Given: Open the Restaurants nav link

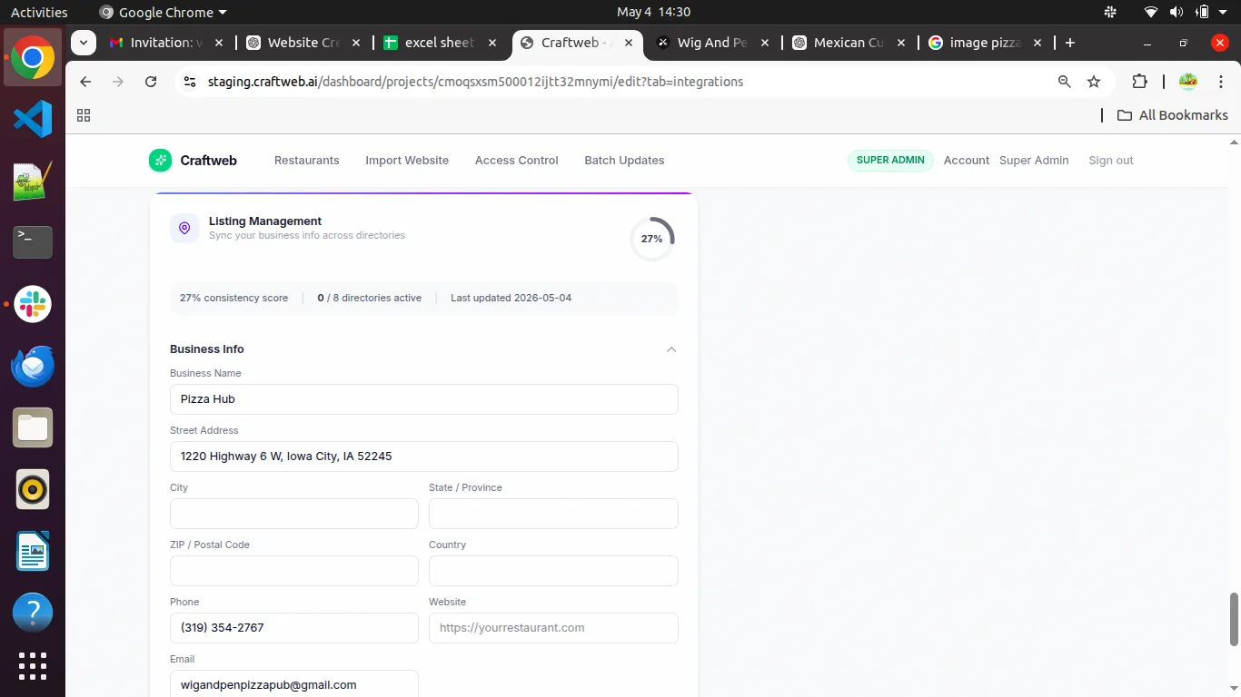Looking at the screenshot, I should (307, 161).
